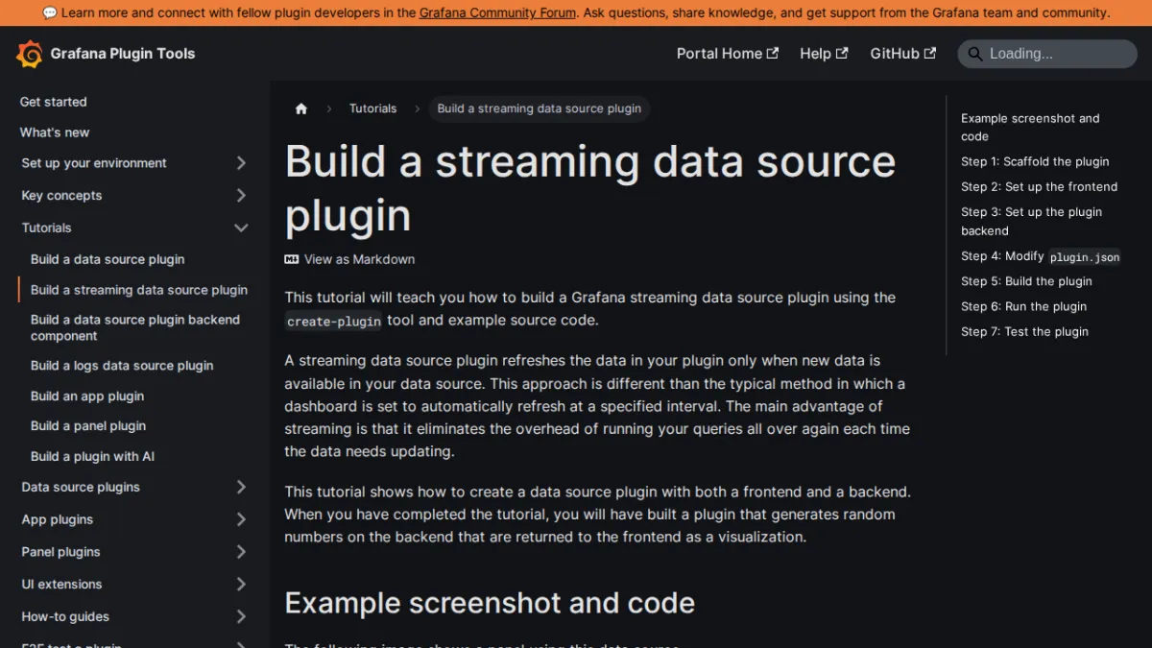
Task: Open the Get started sidebar item
Action: point(53,102)
